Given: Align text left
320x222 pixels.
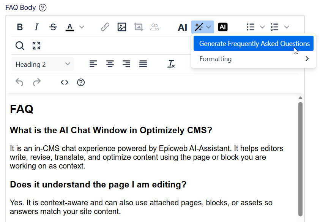Looking at the screenshot, I should click(x=93, y=64).
